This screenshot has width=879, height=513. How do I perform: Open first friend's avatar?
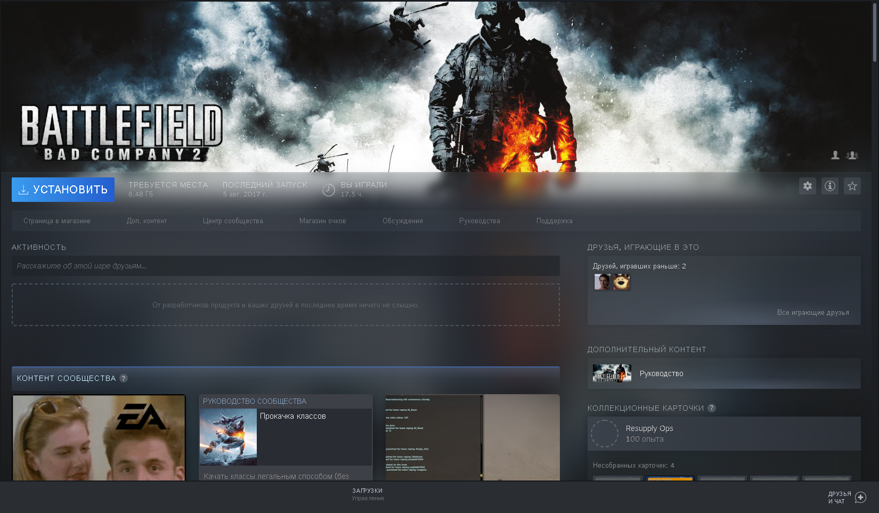click(x=603, y=282)
